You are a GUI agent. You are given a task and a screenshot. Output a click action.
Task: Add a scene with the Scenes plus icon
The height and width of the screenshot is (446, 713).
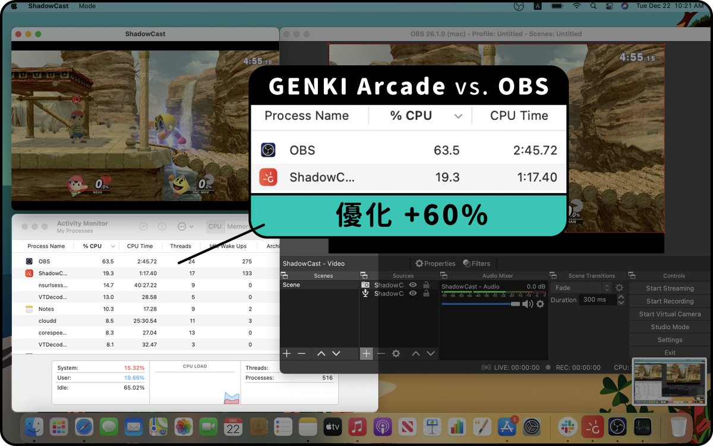coord(286,353)
